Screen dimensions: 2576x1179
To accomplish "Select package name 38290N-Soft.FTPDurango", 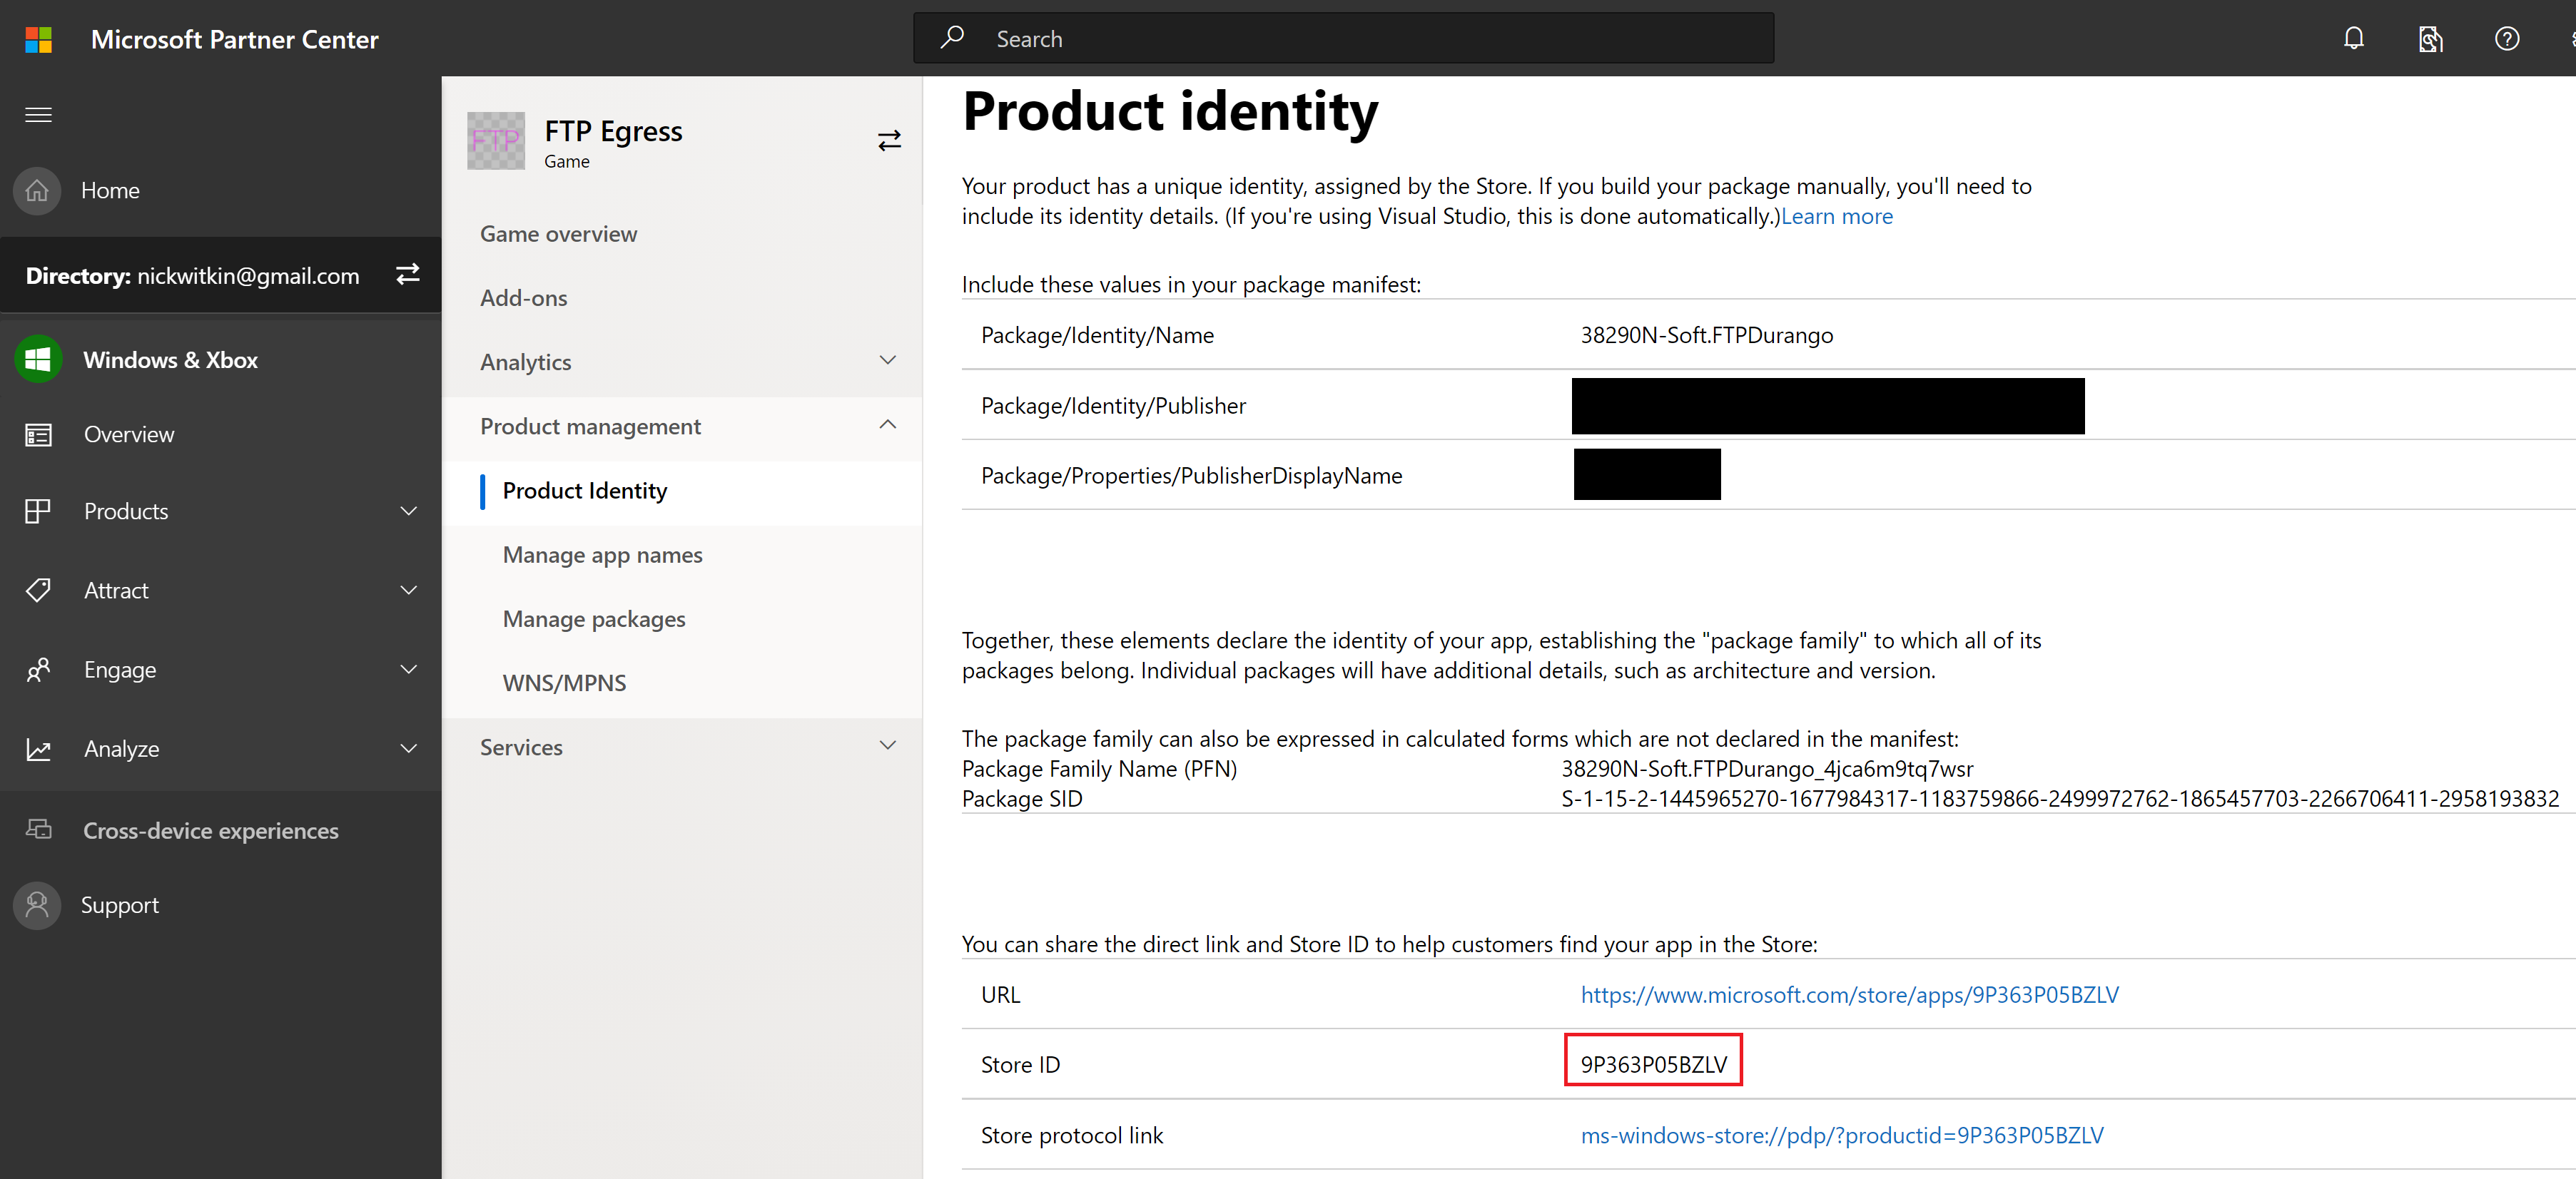I will [x=1706, y=336].
